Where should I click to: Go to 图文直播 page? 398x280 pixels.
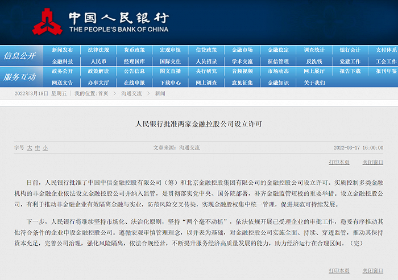pyautogui.click(x=171, y=71)
